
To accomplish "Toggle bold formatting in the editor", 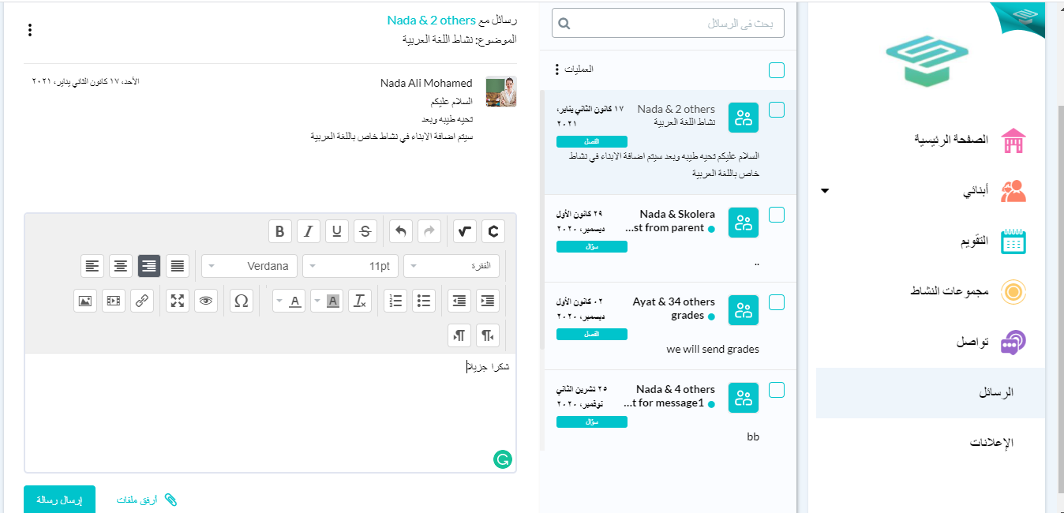I will [279, 231].
